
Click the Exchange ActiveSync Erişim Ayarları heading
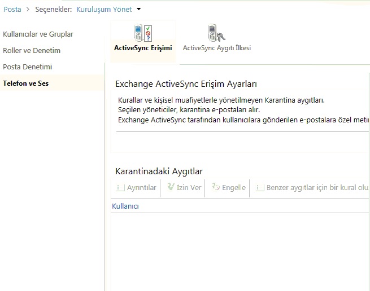coord(186,84)
